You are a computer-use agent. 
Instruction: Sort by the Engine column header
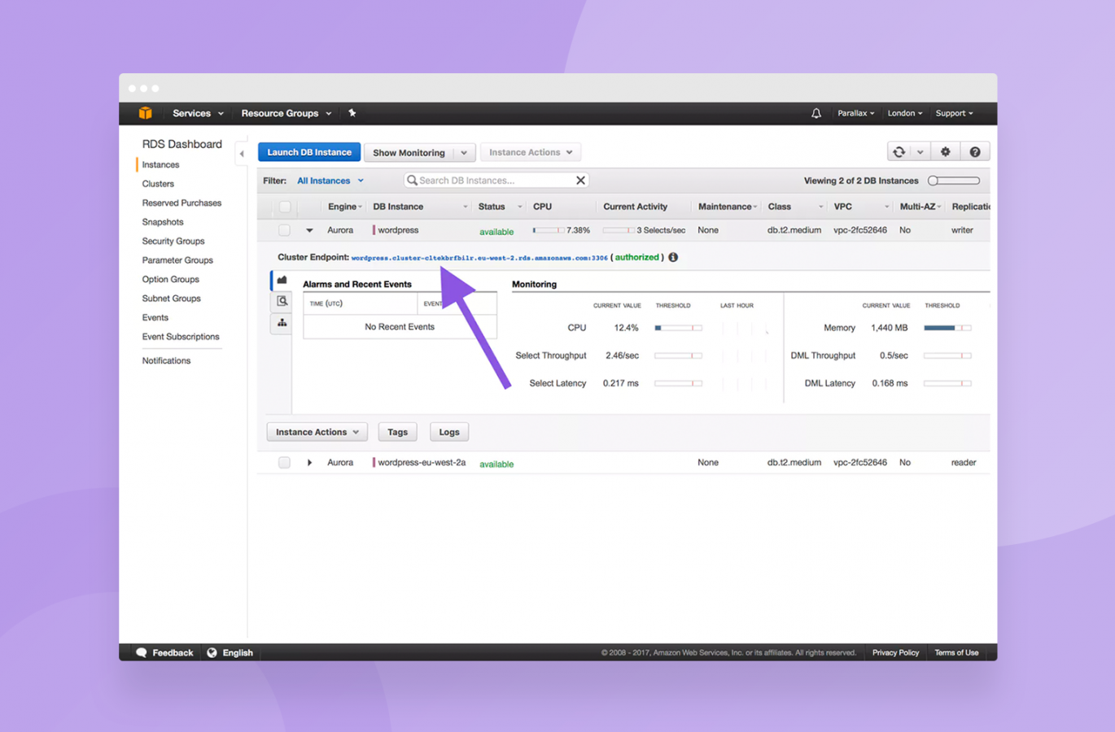pyautogui.click(x=342, y=207)
